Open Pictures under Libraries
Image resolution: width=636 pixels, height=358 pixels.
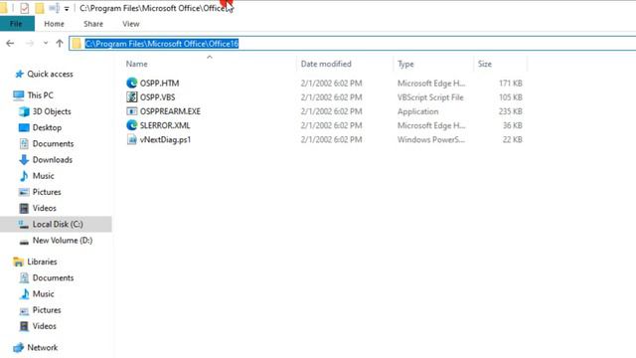tap(47, 309)
